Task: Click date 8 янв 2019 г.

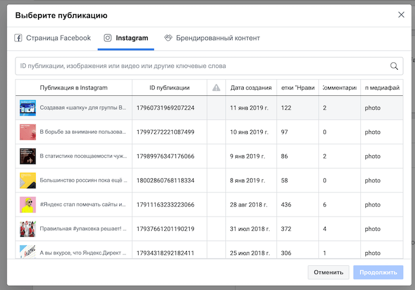Action: click(247, 181)
